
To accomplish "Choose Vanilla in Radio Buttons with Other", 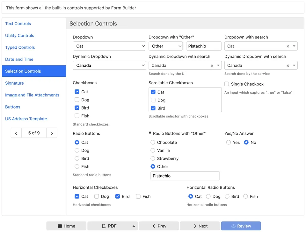I will pyautogui.click(x=153, y=151).
